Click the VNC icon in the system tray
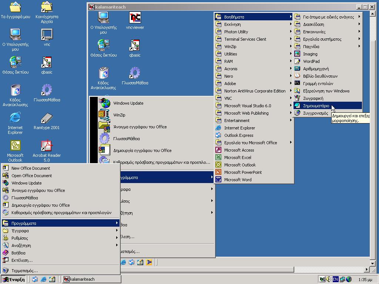Screen dimensions: 379x284 (x=322, y=280)
